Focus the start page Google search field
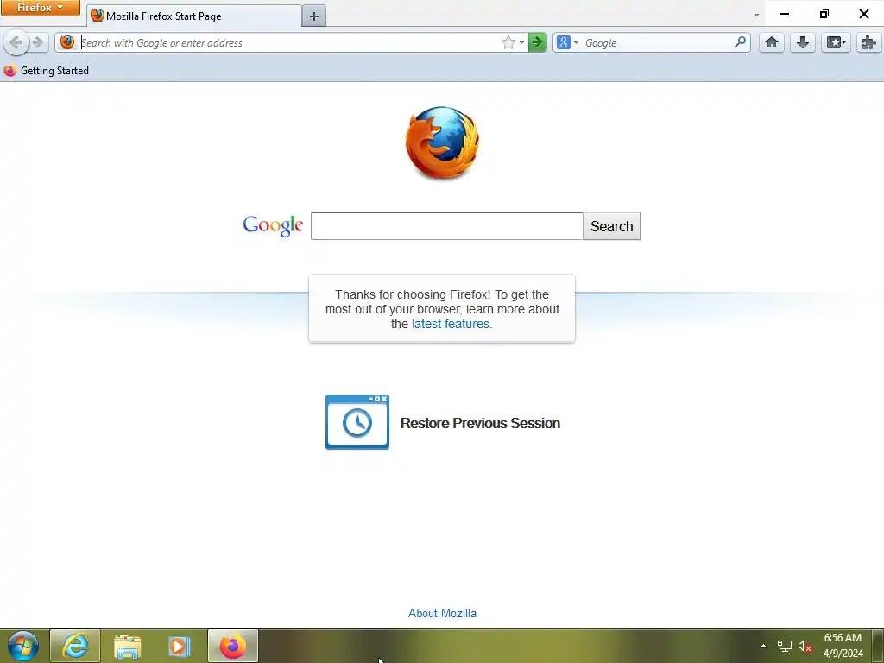Image resolution: width=884 pixels, height=663 pixels. (x=446, y=226)
